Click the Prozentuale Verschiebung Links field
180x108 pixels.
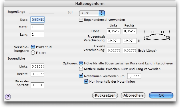pos(114,41)
